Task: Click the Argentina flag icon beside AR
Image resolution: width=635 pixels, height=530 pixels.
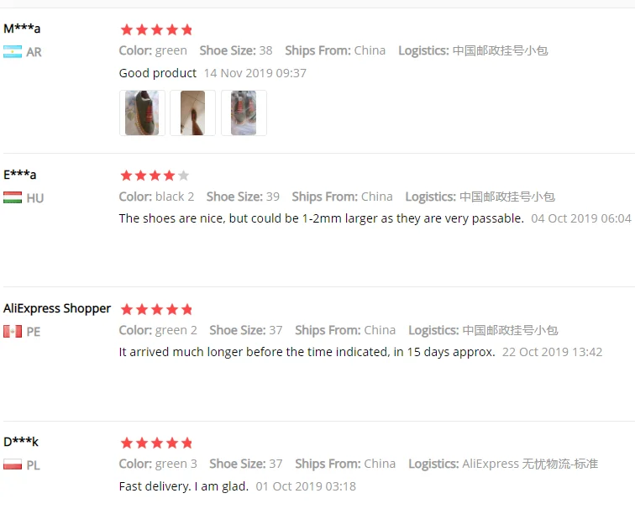Action: pos(13,52)
